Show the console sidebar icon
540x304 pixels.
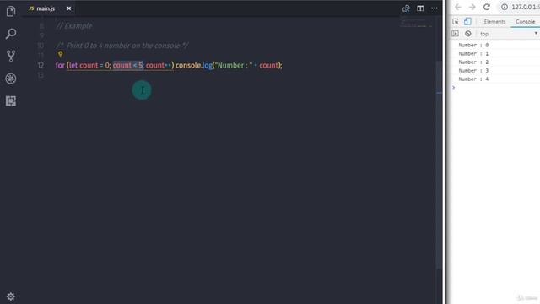pos(455,34)
